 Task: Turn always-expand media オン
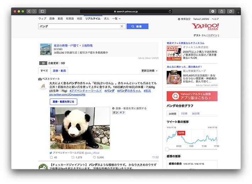(x=115, y=112)
